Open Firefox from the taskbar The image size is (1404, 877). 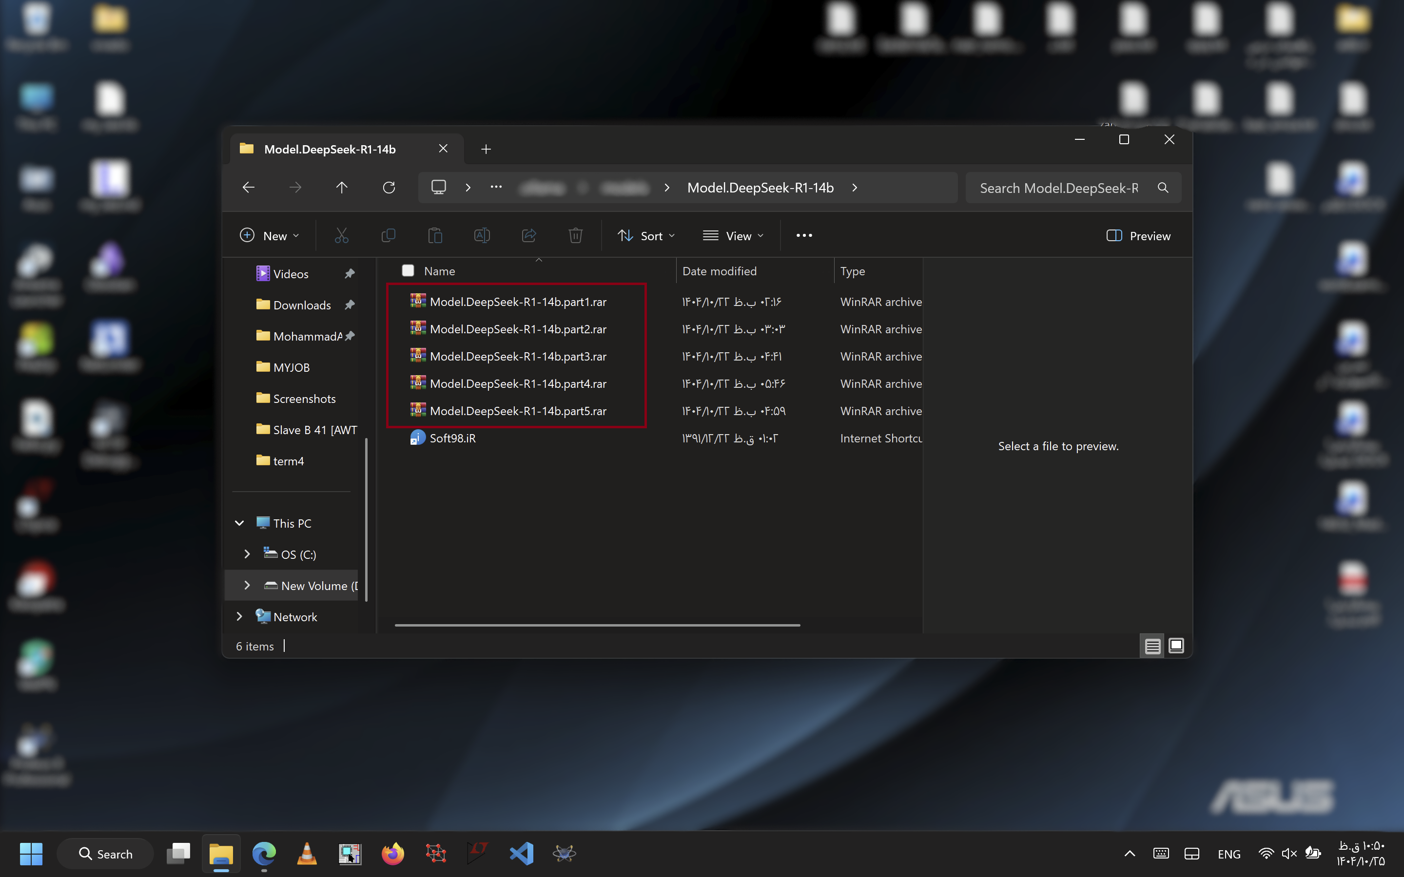[393, 854]
